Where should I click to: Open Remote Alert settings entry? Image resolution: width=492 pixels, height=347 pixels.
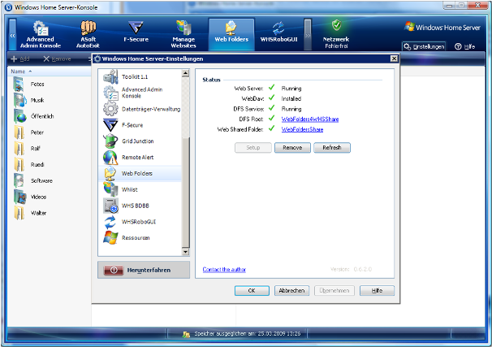[137, 158]
